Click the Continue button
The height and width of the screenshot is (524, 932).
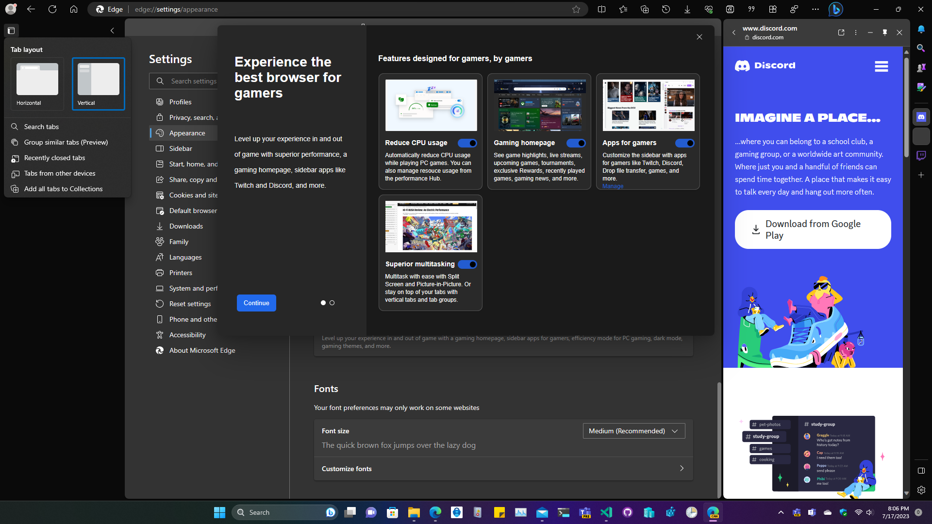(256, 303)
